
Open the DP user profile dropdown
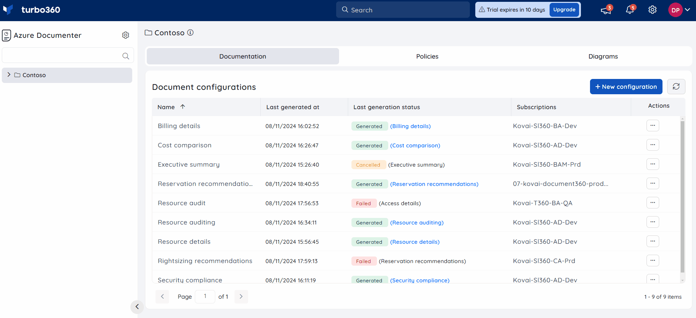pos(679,10)
